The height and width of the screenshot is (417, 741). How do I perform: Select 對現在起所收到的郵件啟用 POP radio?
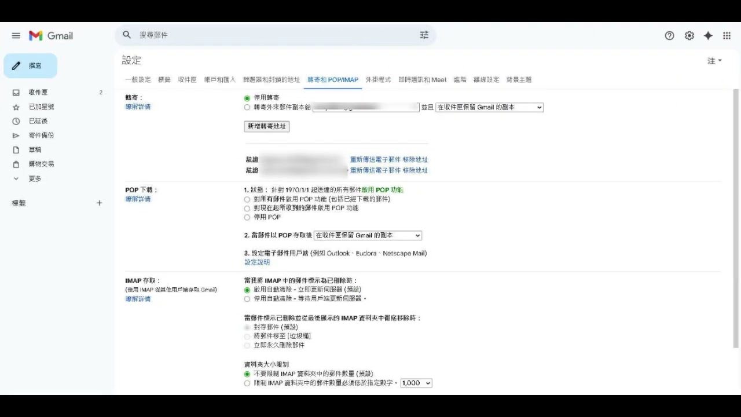[x=247, y=209]
